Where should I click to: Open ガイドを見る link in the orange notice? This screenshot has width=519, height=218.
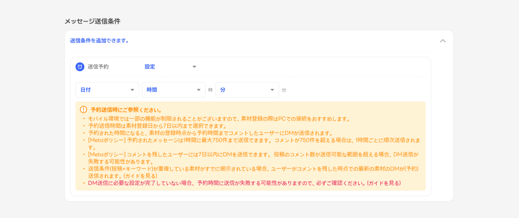pos(141,176)
